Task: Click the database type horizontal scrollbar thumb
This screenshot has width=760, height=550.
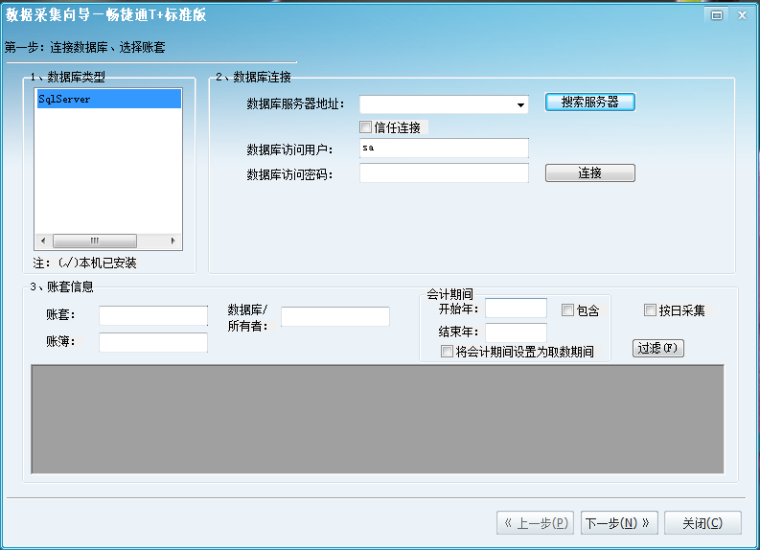Action: [x=95, y=241]
